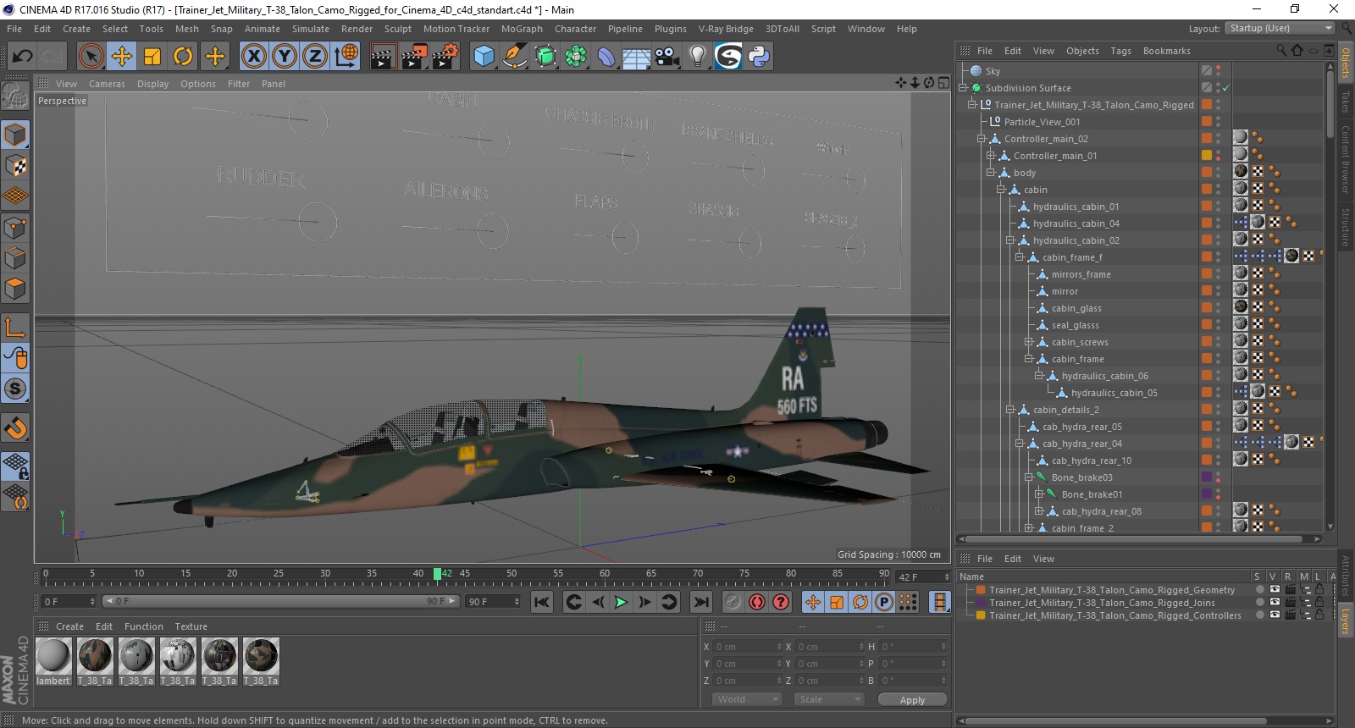This screenshot has width=1355, height=728.
Task: Toggle visibility dots for the Sky object
Action: point(1219,71)
